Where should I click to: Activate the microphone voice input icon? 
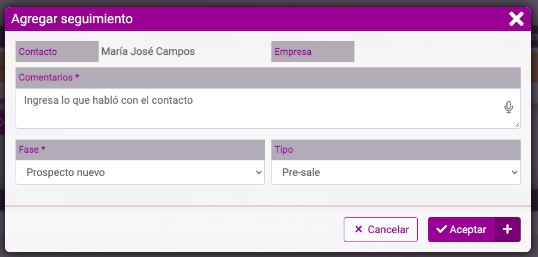coord(509,107)
